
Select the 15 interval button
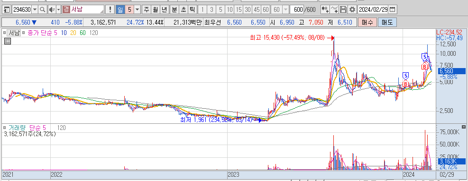click(x=239, y=9)
